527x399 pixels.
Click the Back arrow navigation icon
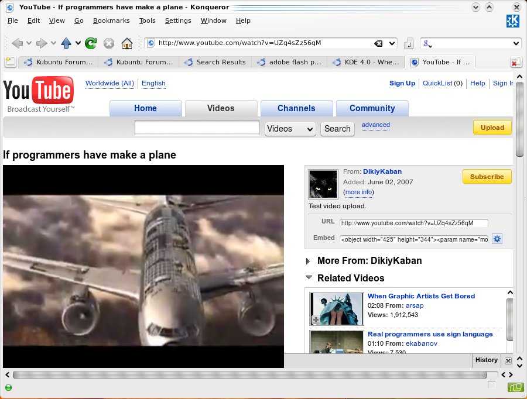pos(17,43)
